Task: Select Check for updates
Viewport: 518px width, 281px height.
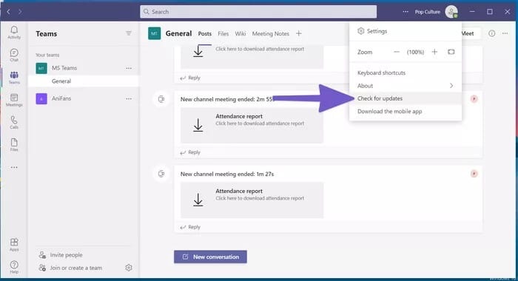Action: (406, 98)
